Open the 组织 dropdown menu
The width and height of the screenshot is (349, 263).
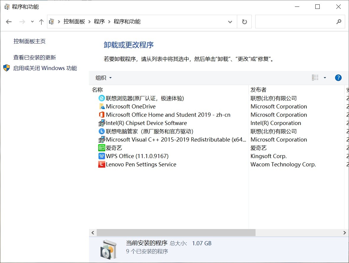104,78
